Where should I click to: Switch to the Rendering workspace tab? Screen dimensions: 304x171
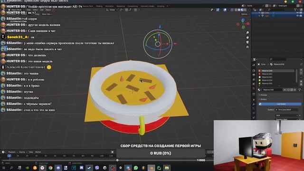121,6
